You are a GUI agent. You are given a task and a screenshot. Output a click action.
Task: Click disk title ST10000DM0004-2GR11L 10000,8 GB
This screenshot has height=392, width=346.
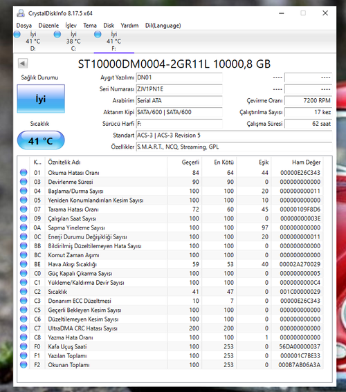pyautogui.click(x=174, y=64)
